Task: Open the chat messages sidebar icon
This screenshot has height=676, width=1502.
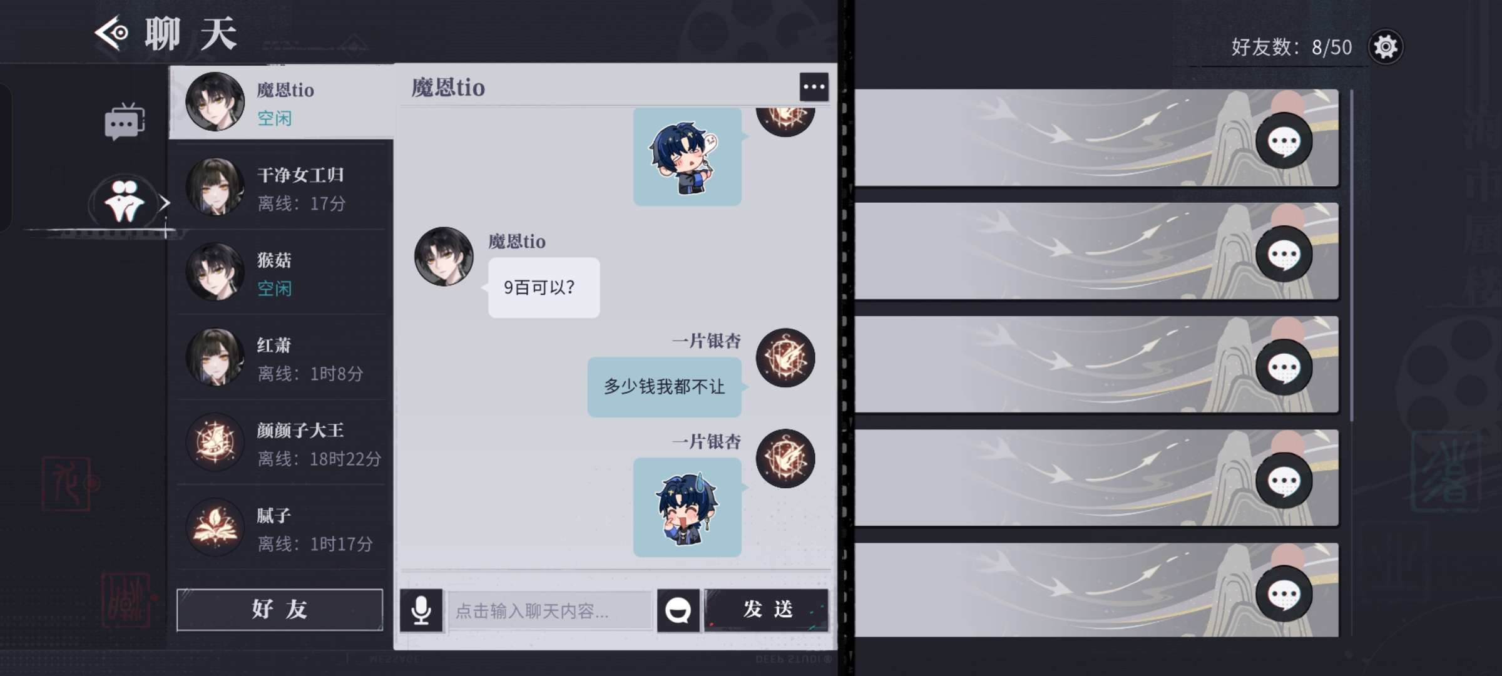Action: [x=124, y=121]
